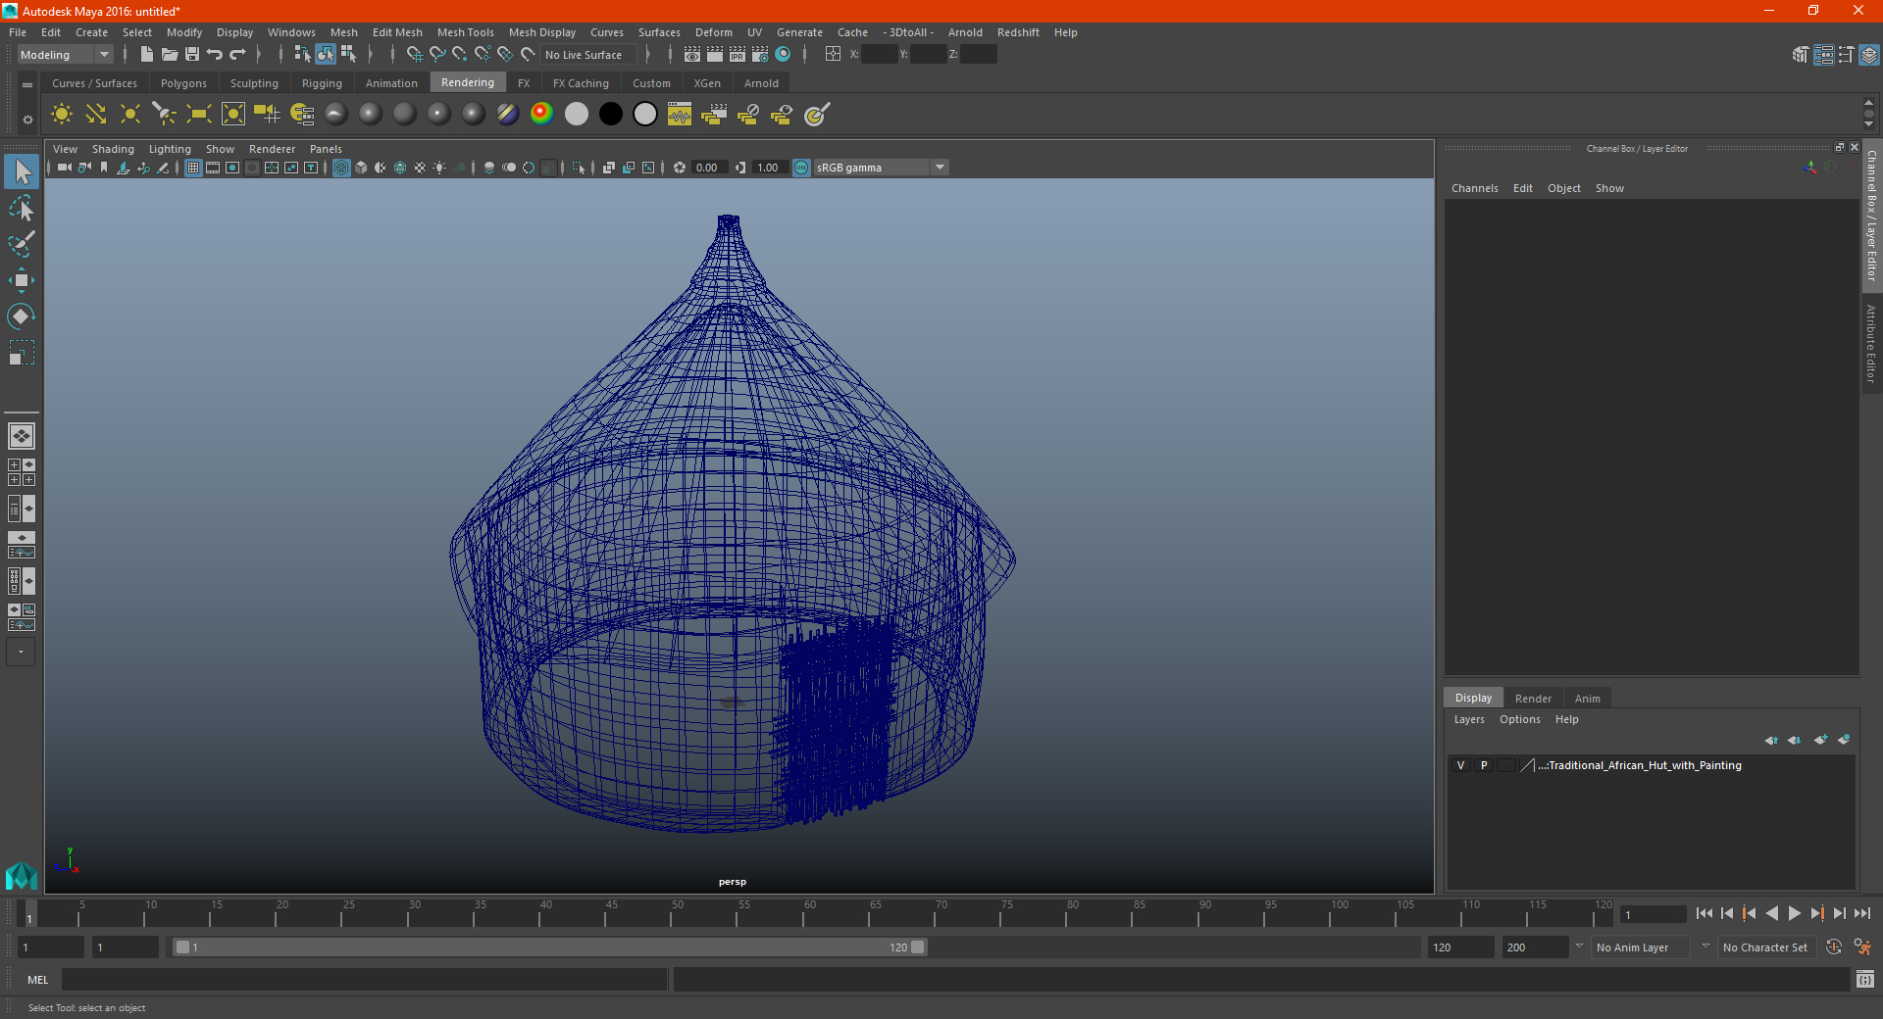Click the black material sphere icon
The width and height of the screenshot is (1883, 1019).
tap(610, 115)
